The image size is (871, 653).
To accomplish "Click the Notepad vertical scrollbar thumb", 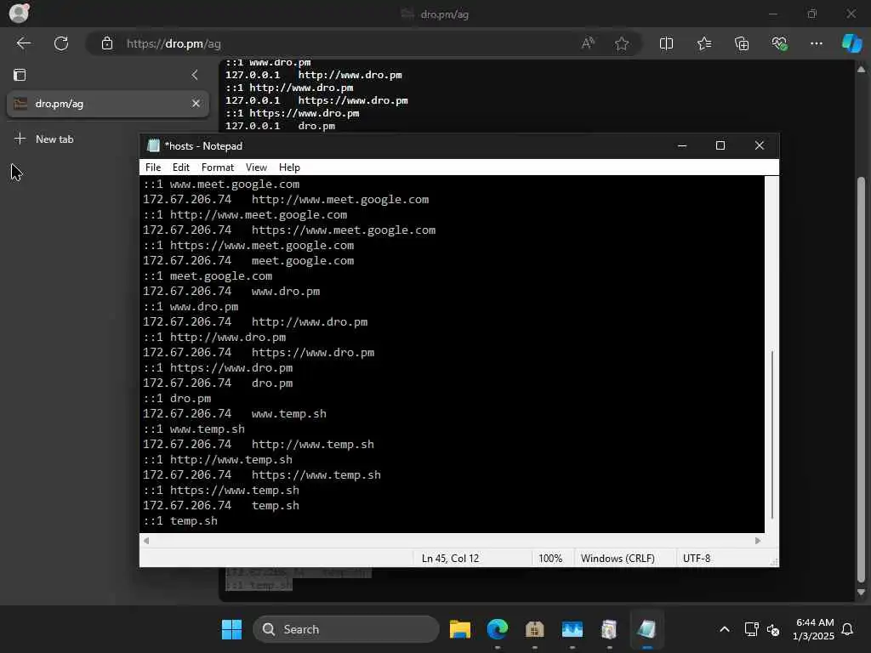I will (772, 434).
